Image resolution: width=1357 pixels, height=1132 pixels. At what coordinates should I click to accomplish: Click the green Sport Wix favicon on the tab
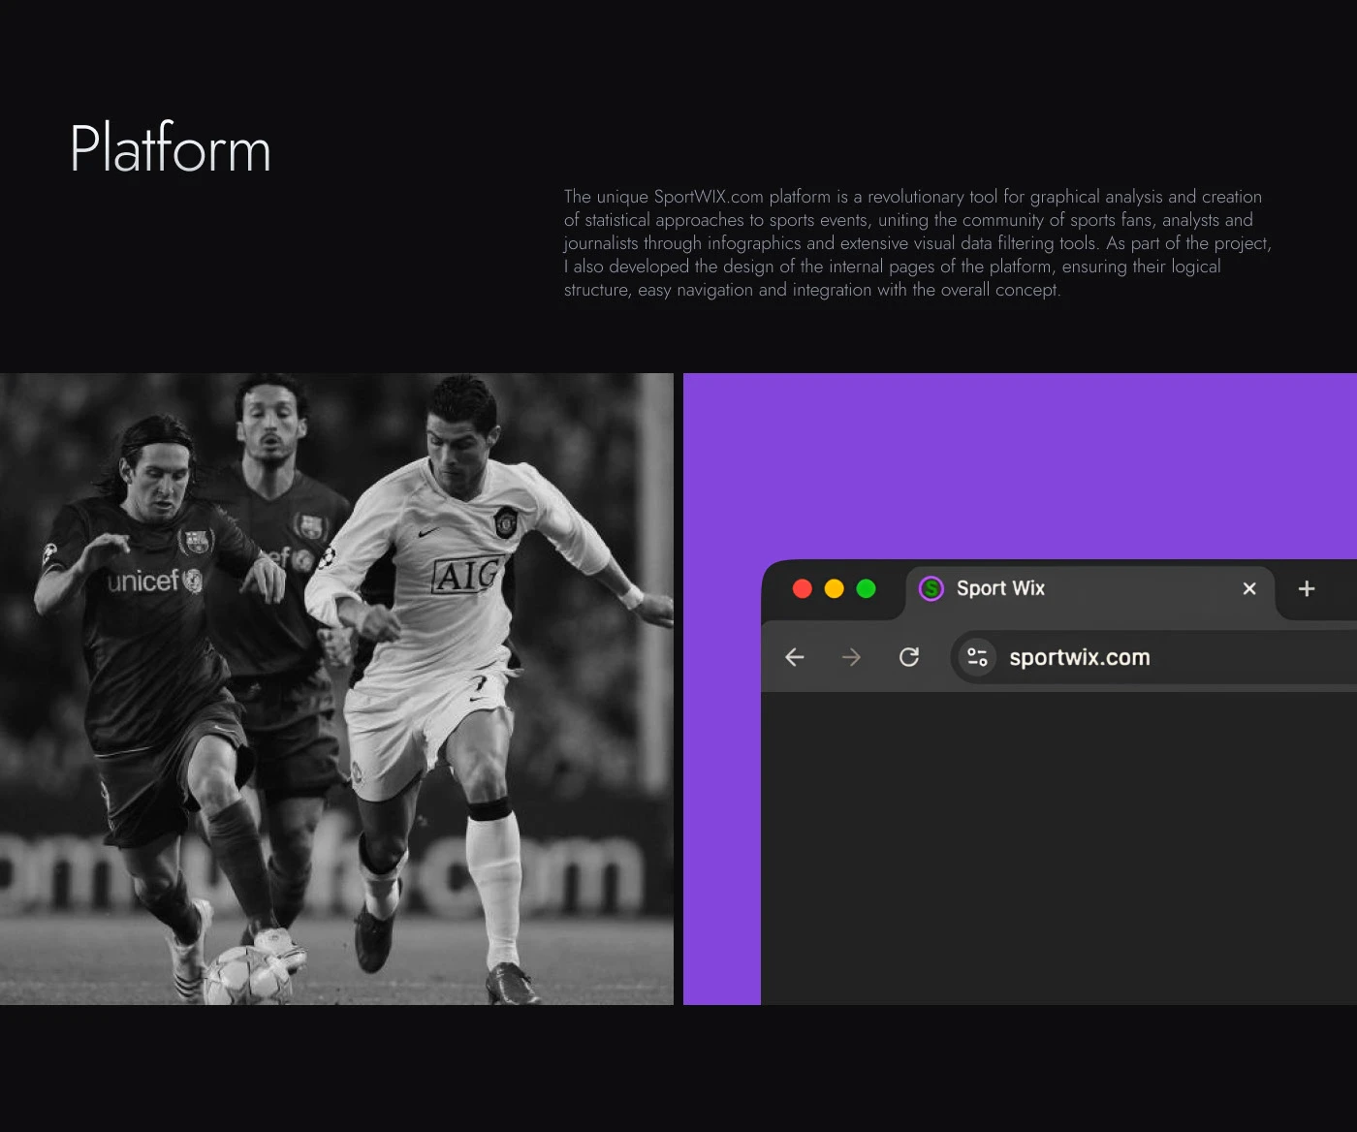point(931,588)
